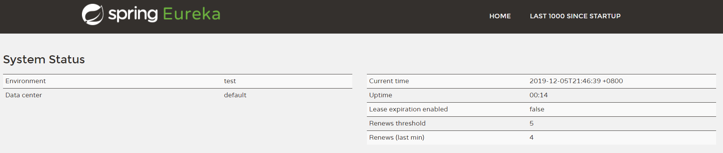This screenshot has height=153, width=723.
Task: Click the Uptime row label
Action: coord(381,95)
